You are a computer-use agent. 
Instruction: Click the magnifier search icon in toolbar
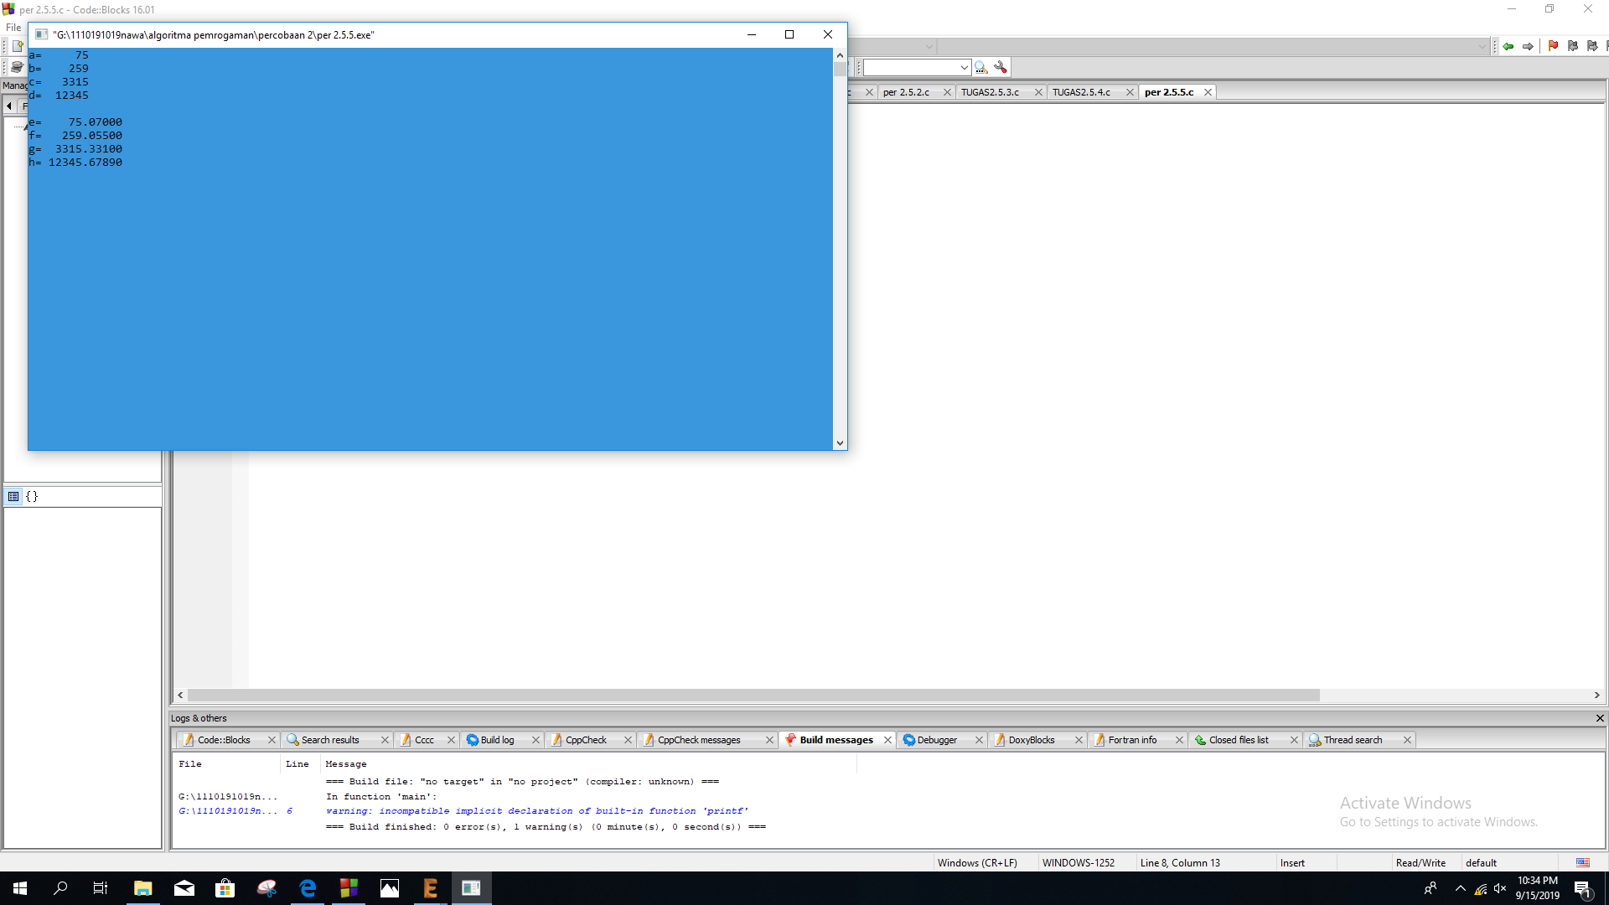tap(981, 67)
